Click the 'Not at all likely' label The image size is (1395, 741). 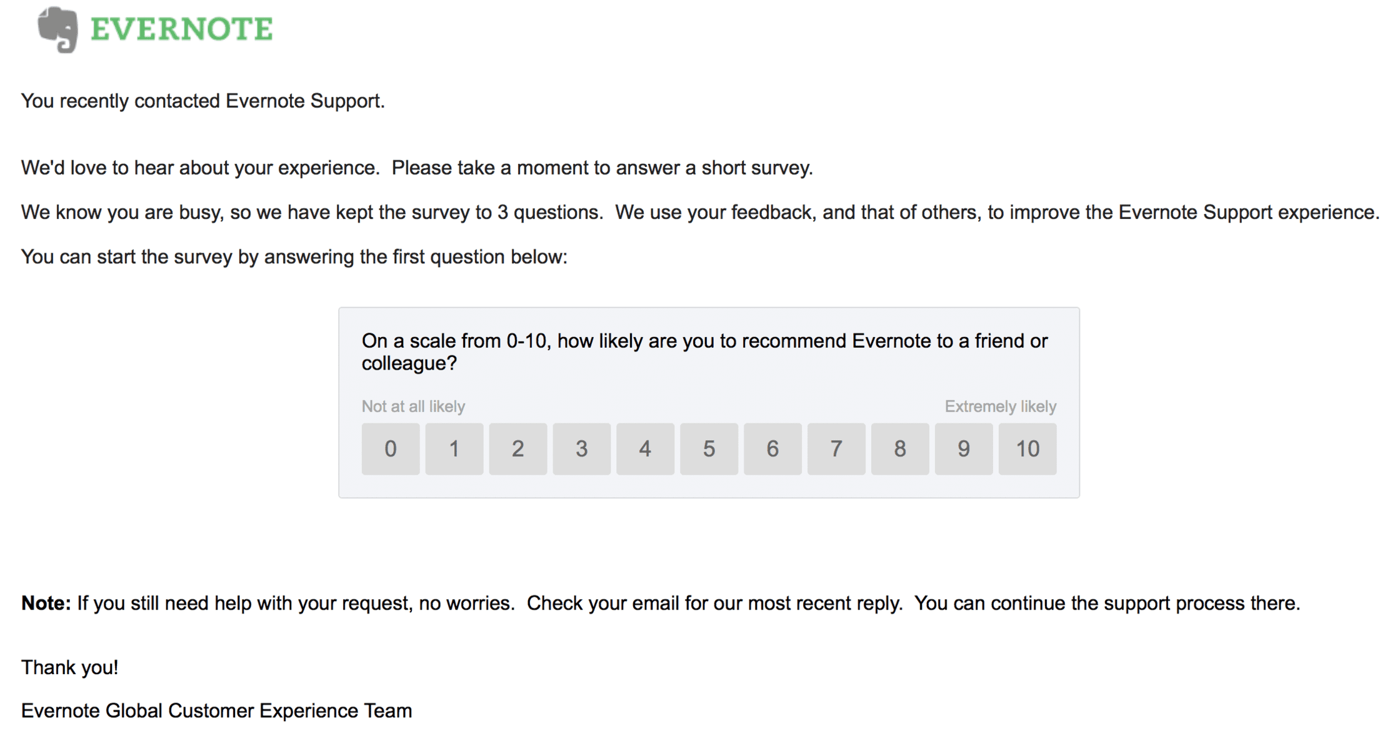coord(413,406)
